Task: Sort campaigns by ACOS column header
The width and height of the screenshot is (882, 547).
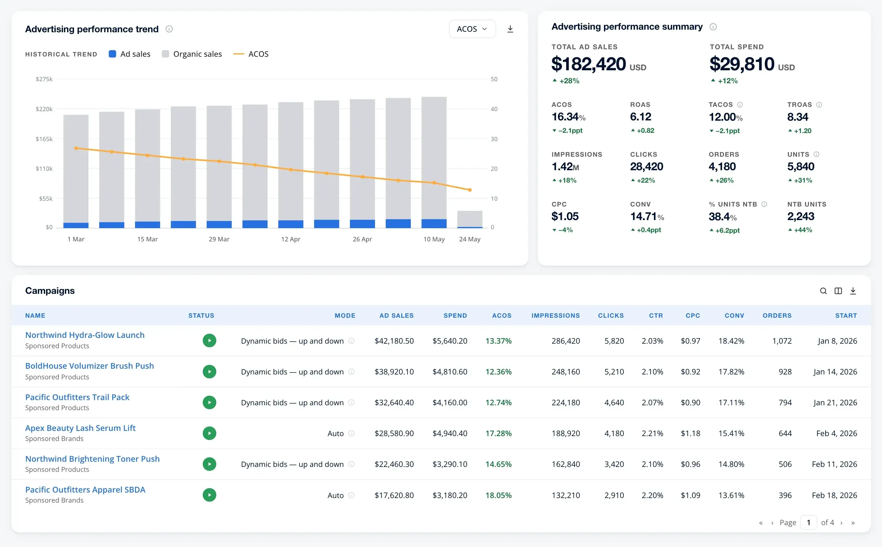Action: (502, 315)
